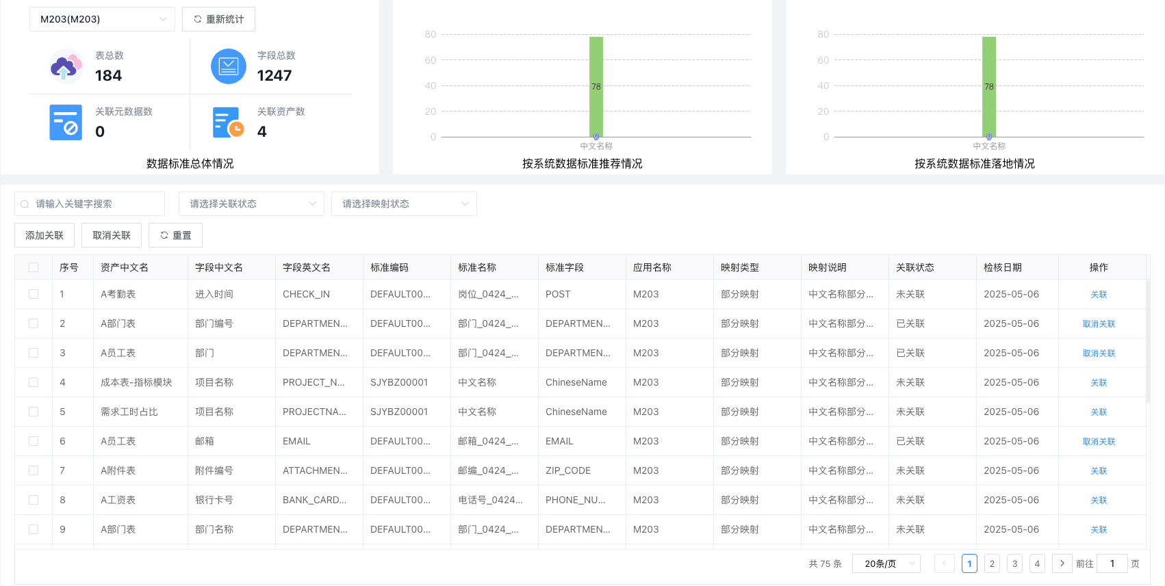Click the 关联元数据数 icon
This screenshot has height=586, width=1165.
pos(66,122)
